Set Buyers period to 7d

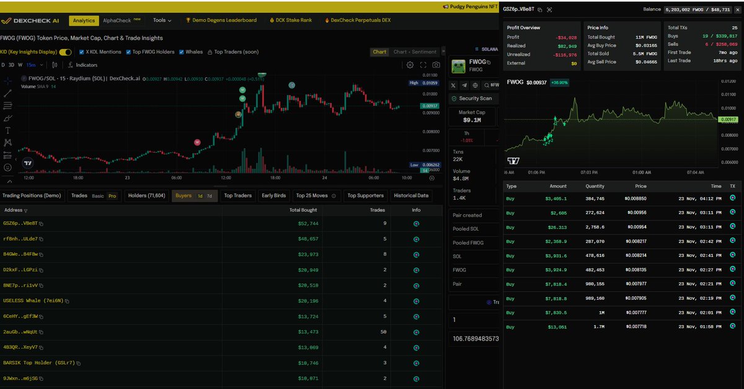point(209,196)
